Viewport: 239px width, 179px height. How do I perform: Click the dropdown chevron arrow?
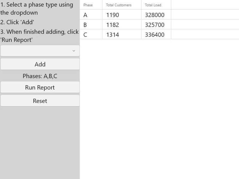[74, 50]
